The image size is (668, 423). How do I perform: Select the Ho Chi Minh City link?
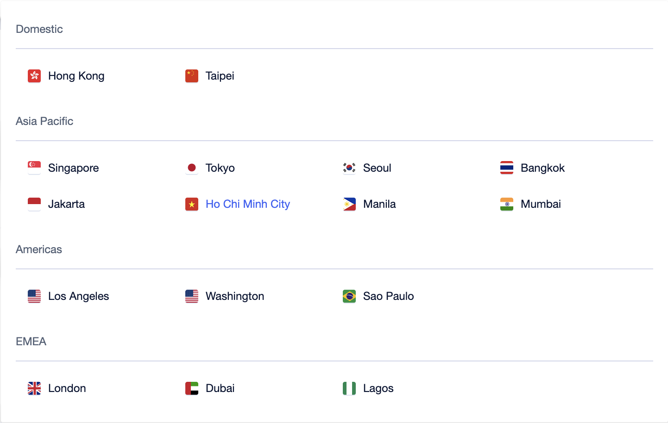248,204
